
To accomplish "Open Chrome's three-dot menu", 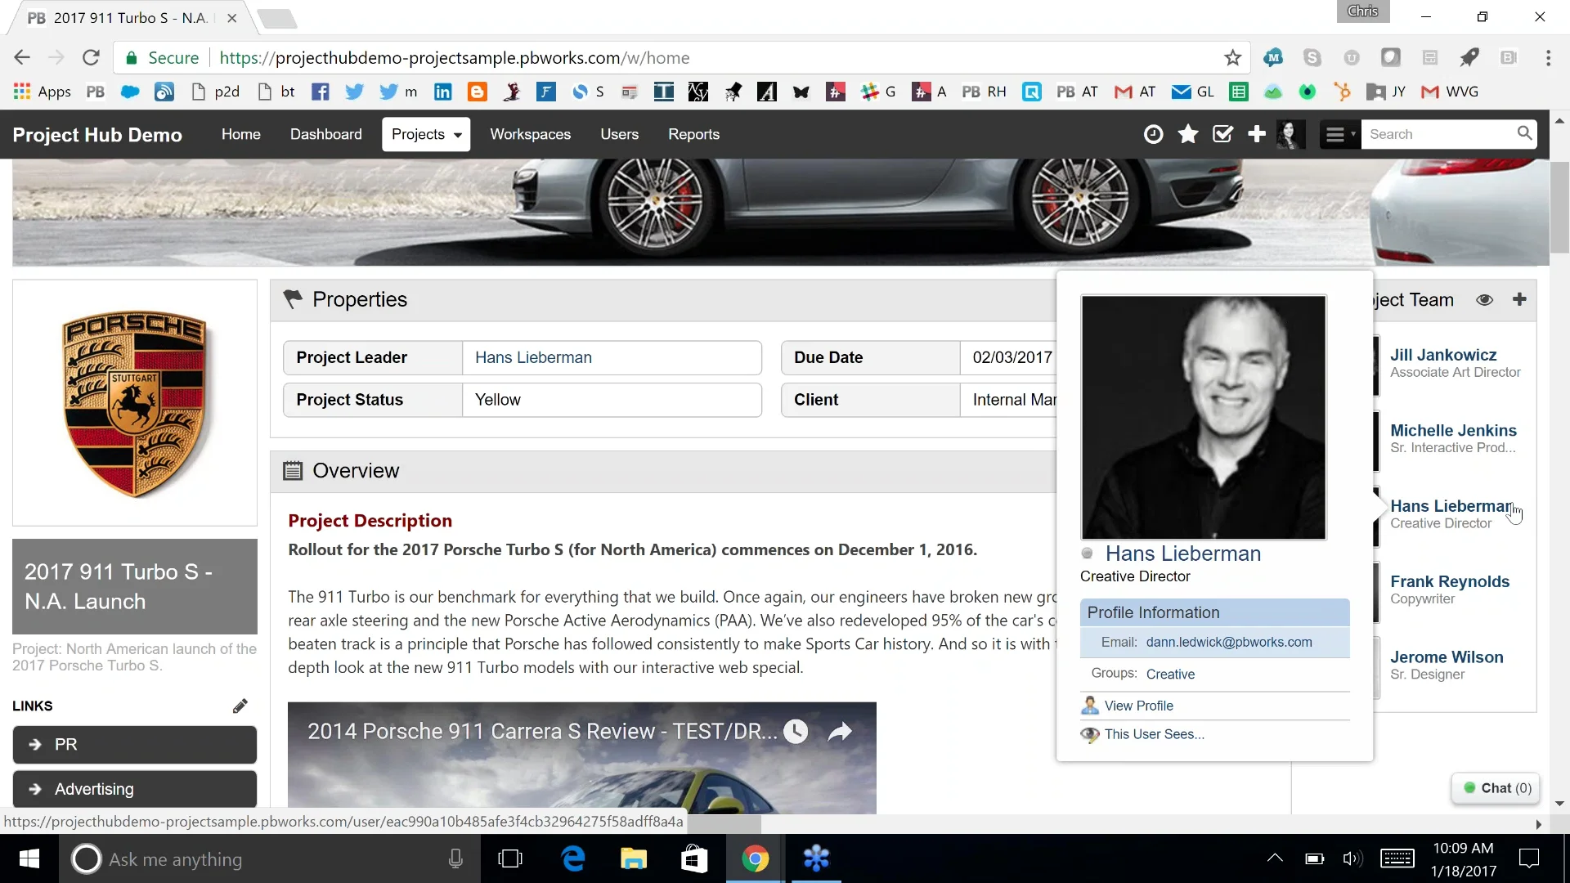I will [x=1548, y=58].
